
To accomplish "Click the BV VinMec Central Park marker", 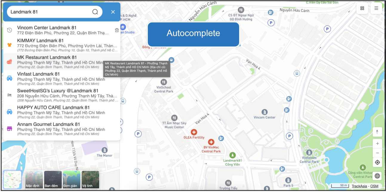I will [x=211, y=142].
